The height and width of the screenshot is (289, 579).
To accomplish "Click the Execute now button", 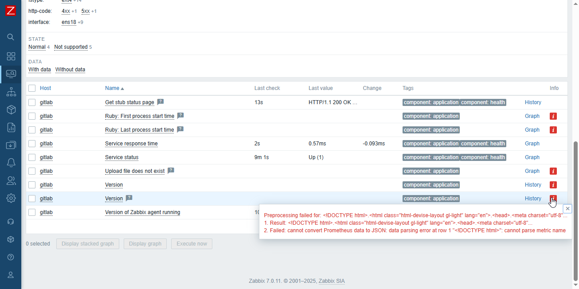I will (192, 244).
